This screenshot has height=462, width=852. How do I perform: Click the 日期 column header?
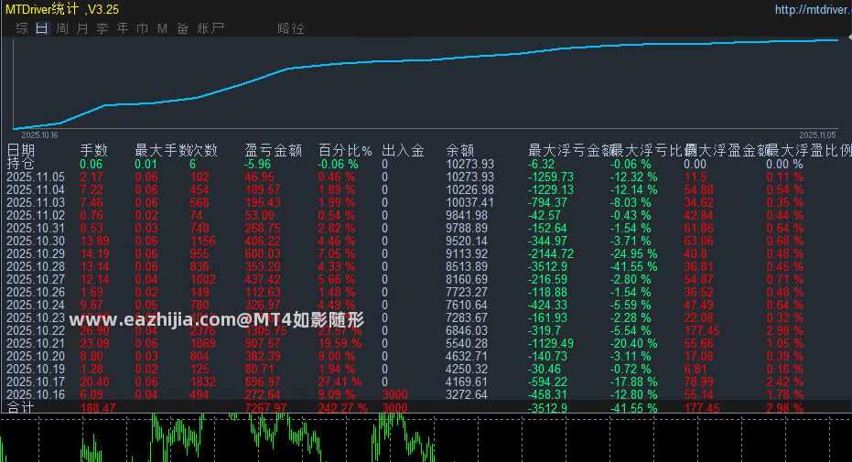[x=21, y=150]
